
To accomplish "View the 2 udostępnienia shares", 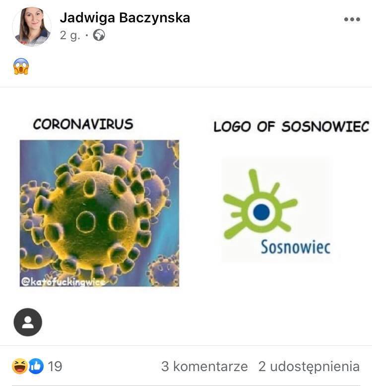I will click(309, 366).
